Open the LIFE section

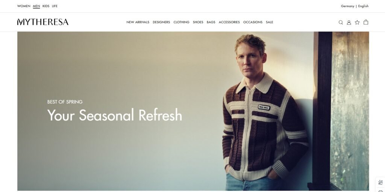55,6
